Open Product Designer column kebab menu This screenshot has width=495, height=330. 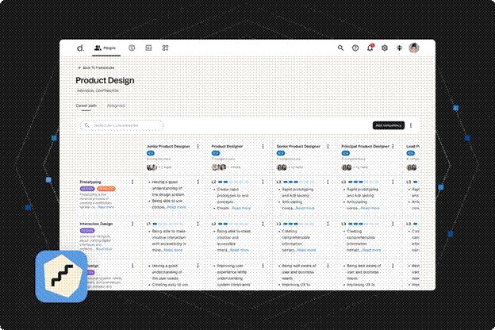(x=263, y=146)
